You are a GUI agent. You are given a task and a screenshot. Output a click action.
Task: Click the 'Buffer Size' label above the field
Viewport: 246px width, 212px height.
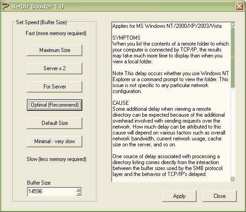click(x=39, y=183)
